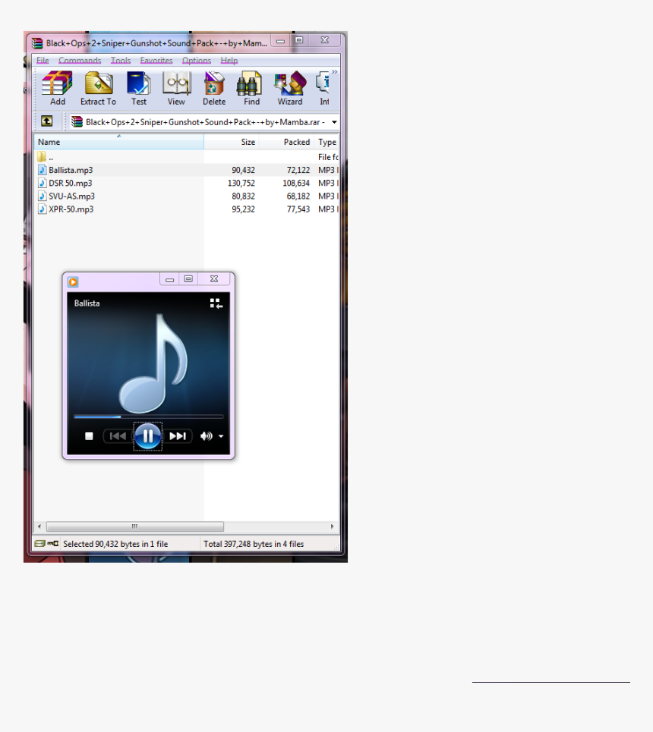Open the View file tool

coord(176,88)
